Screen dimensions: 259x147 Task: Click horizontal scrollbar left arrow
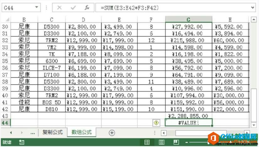tap(164, 133)
